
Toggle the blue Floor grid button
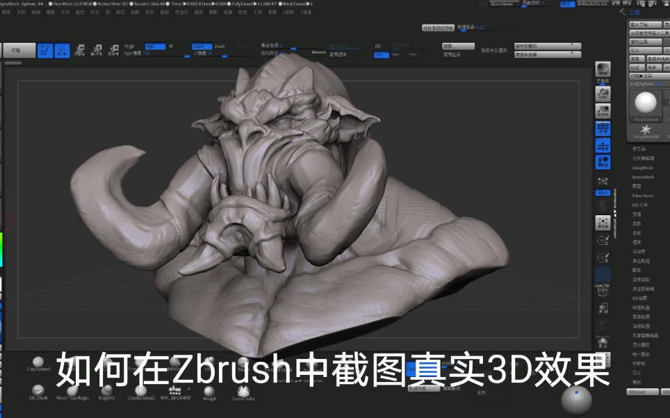(x=603, y=146)
